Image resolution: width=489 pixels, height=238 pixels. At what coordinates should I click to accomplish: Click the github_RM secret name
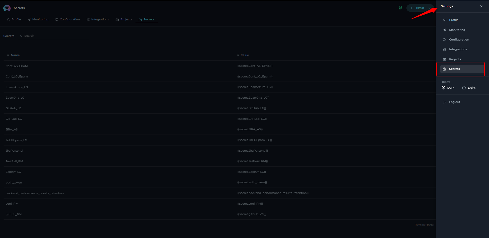point(14,214)
